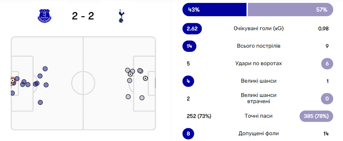Select the red-ringed goal marker on the pitch

pos(13,81)
